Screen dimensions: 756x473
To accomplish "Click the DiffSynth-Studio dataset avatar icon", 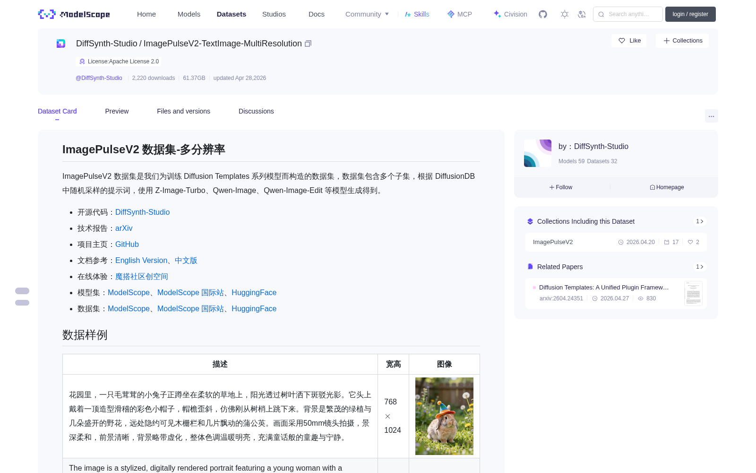I will point(61,44).
